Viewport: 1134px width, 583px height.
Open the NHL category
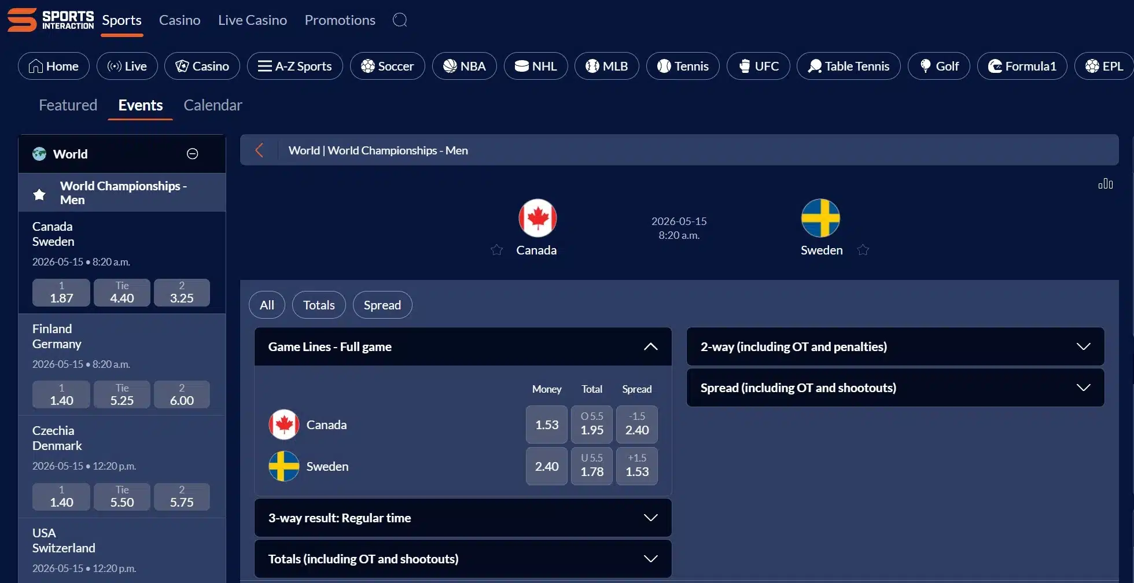click(x=536, y=66)
